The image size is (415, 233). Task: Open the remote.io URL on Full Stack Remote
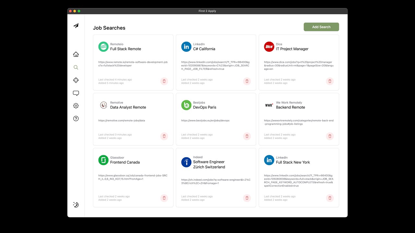(133, 64)
